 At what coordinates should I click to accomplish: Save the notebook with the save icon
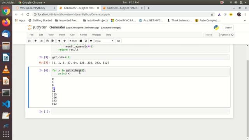30,41
